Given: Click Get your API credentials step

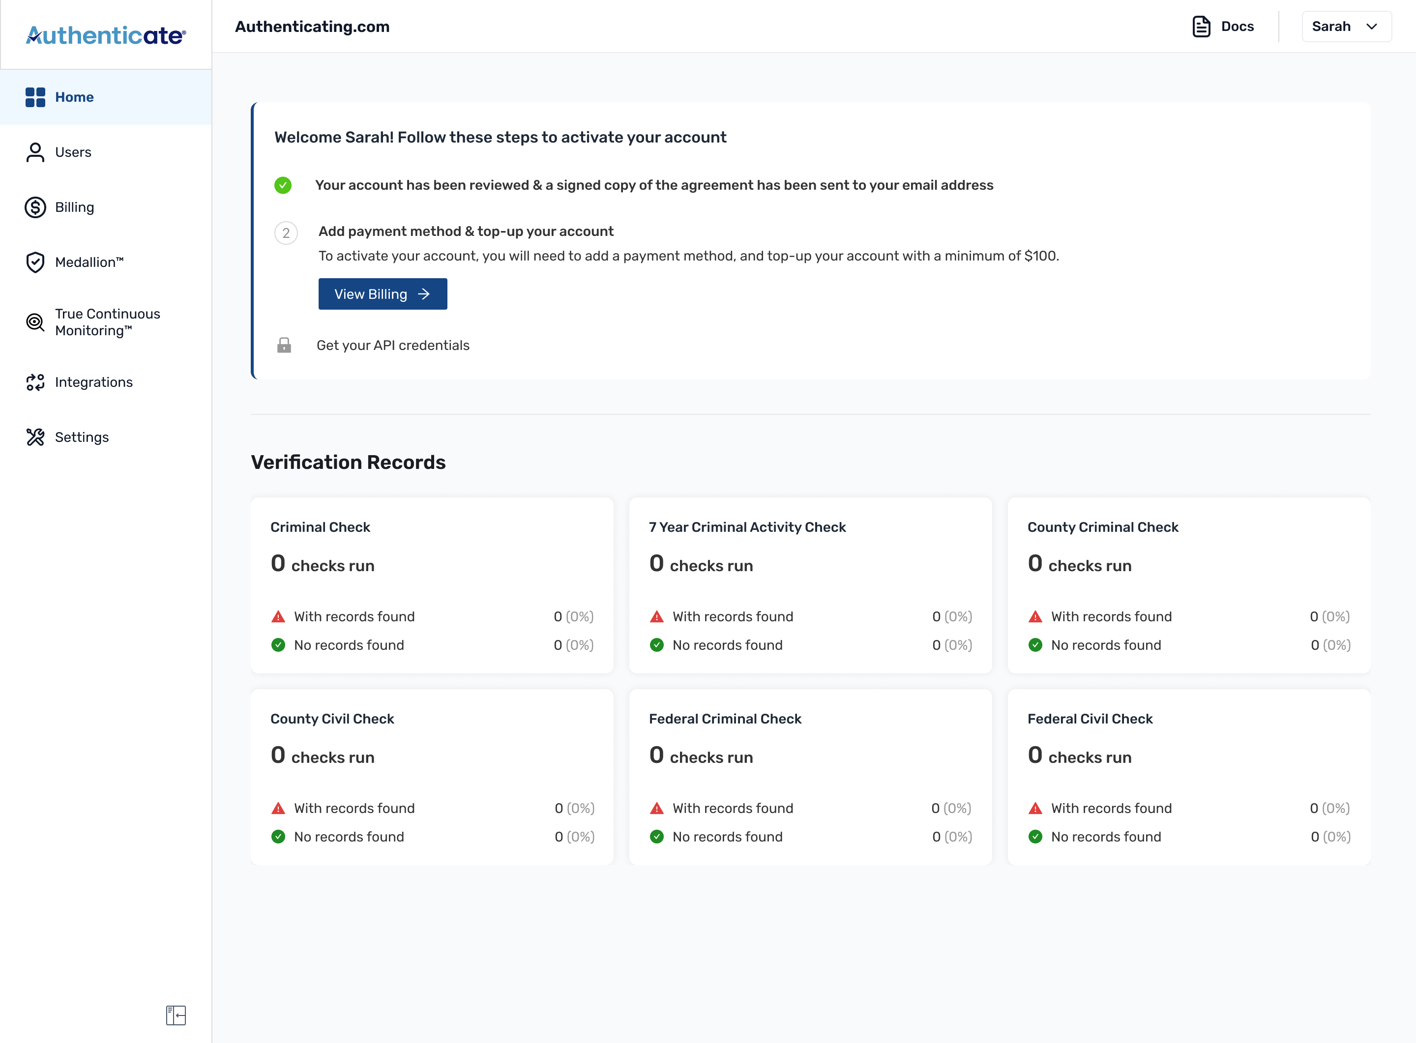Looking at the screenshot, I should [393, 346].
